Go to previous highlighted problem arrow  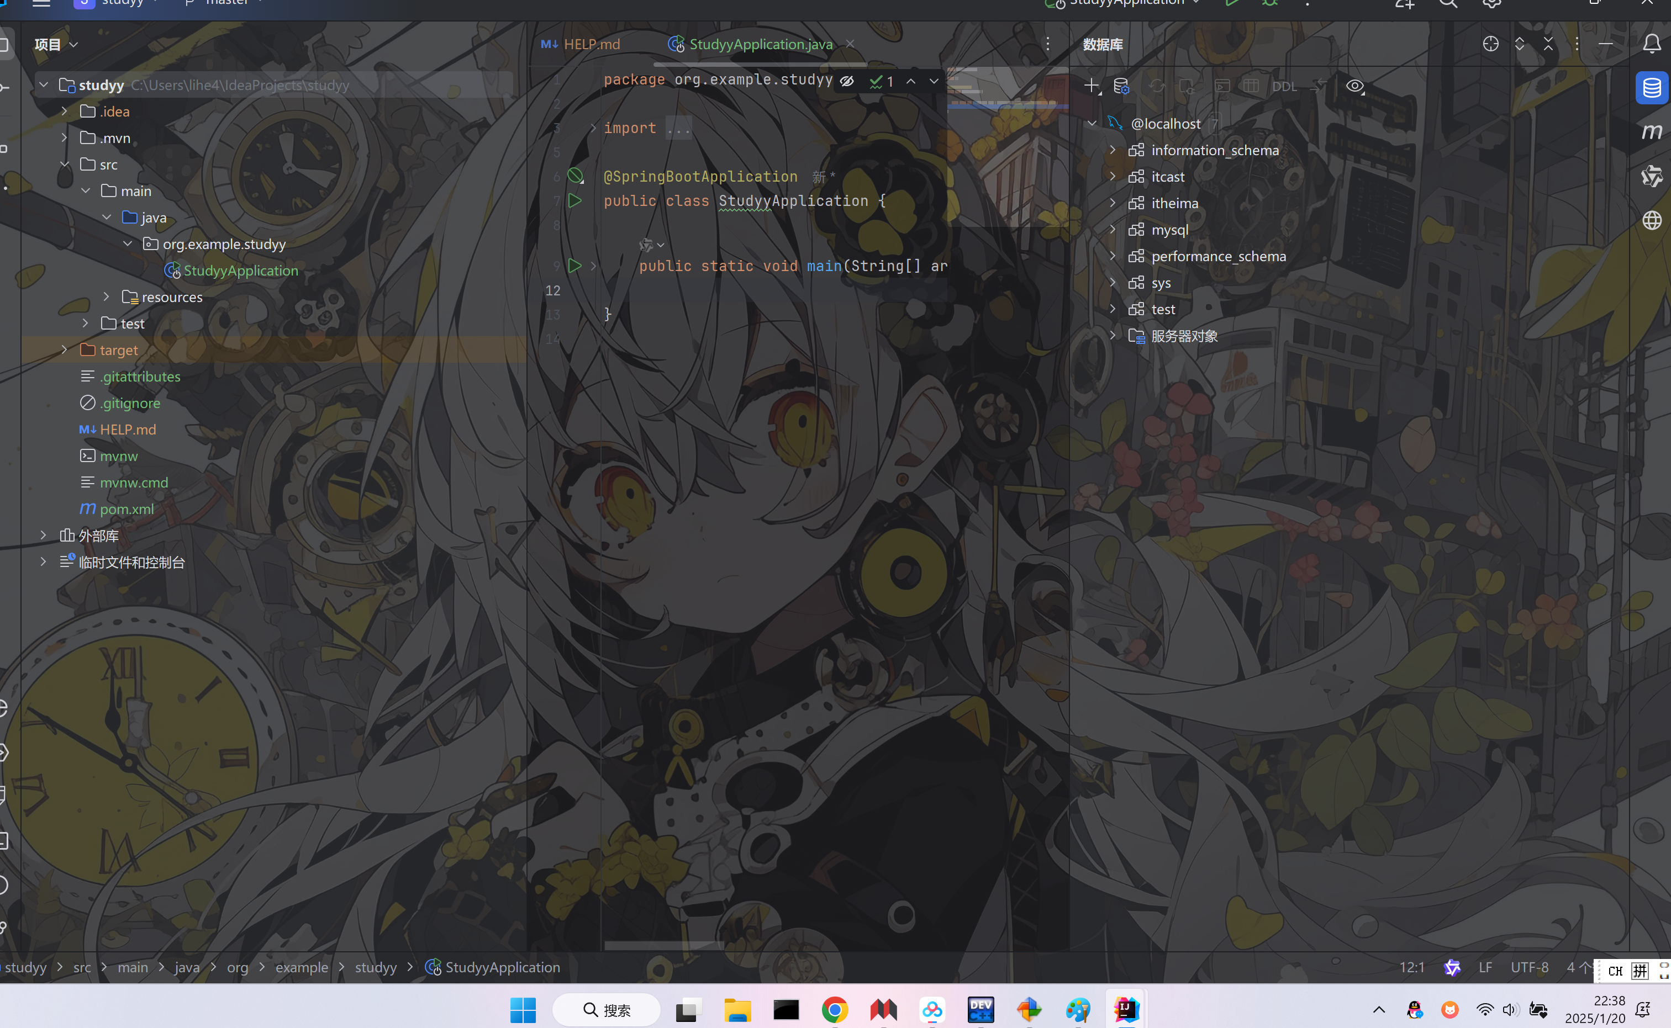tap(911, 81)
